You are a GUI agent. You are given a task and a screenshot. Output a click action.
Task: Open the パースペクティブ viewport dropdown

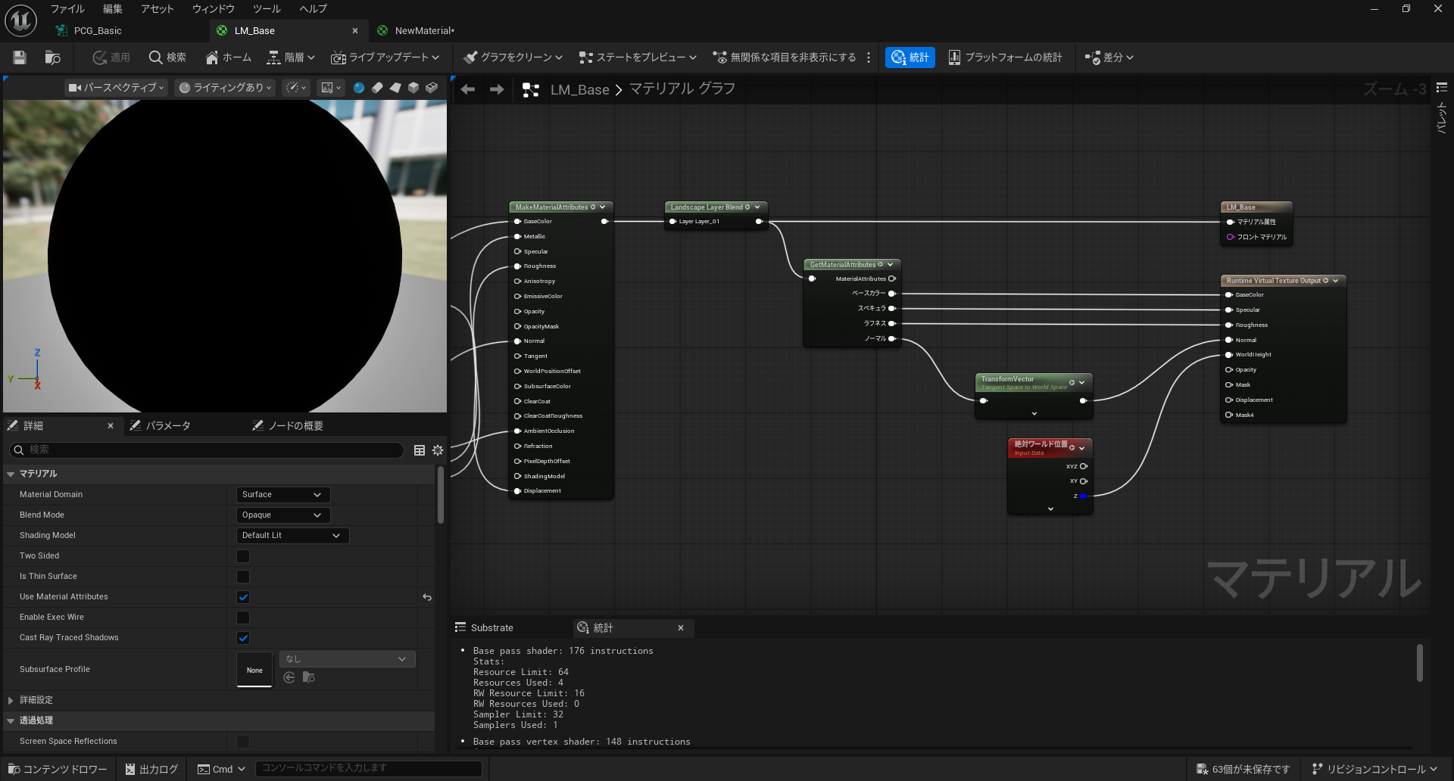[x=115, y=88]
